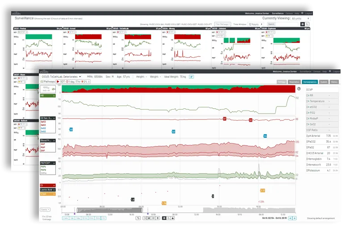Click the SvO2 58 marker on the O2 chart
This screenshot has height=229, width=342.
pyautogui.click(x=71, y=129)
